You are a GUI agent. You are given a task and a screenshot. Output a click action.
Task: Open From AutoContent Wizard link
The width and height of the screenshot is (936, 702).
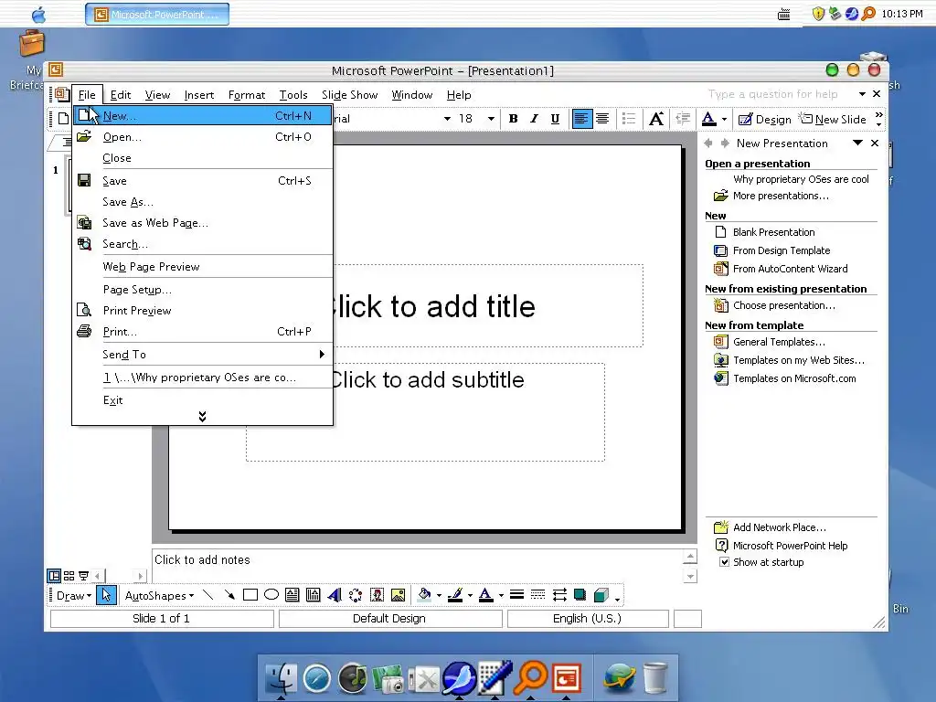(791, 269)
